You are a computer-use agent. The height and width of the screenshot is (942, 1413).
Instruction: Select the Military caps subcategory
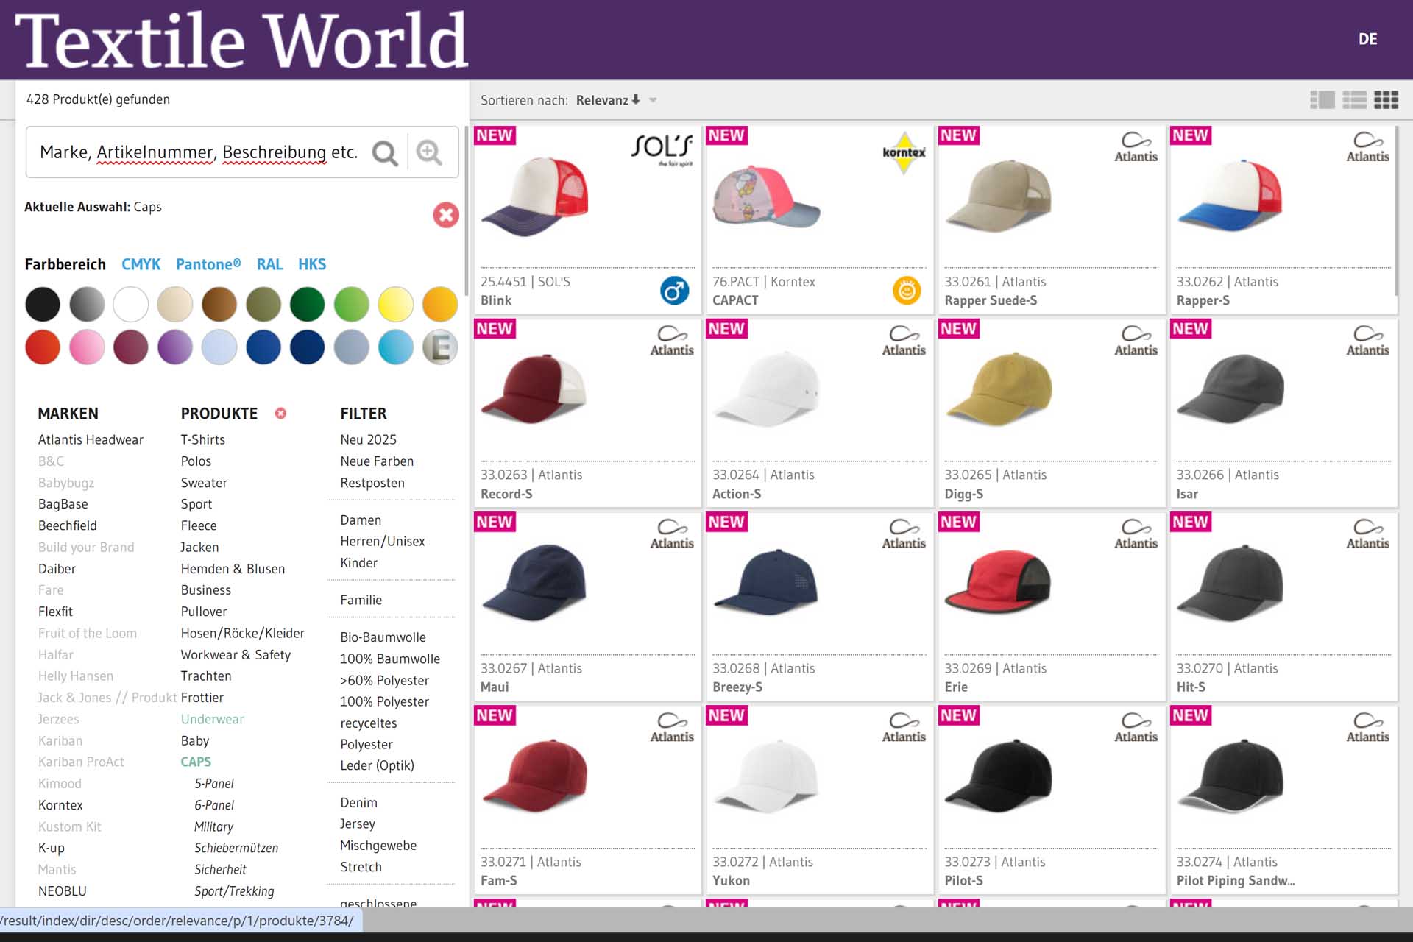point(213,827)
